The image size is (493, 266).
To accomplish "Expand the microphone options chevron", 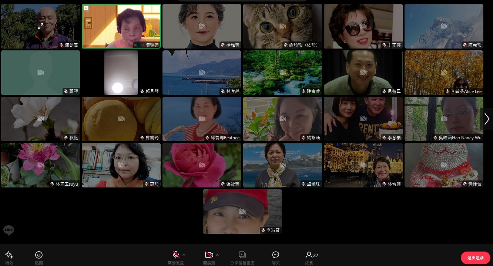I will pyautogui.click(x=184, y=255).
